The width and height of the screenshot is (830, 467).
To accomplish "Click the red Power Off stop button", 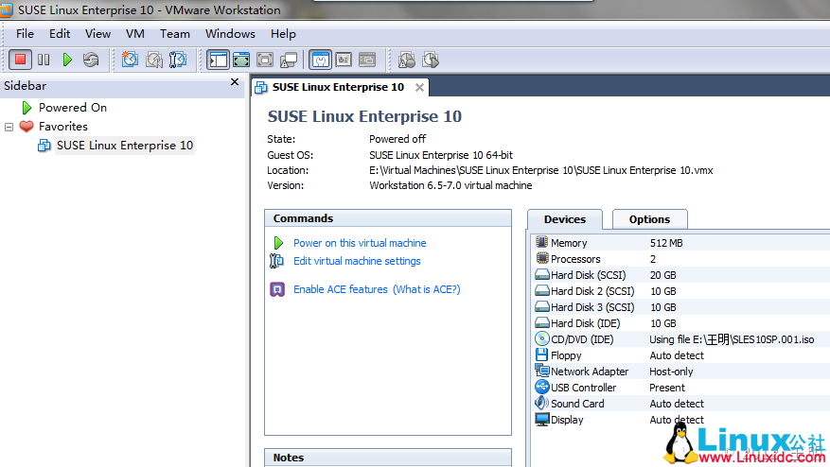I will click(x=20, y=60).
